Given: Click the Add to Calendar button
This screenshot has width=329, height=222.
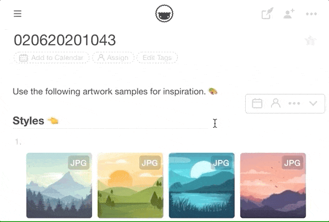Looking at the screenshot, I should (x=51, y=57).
